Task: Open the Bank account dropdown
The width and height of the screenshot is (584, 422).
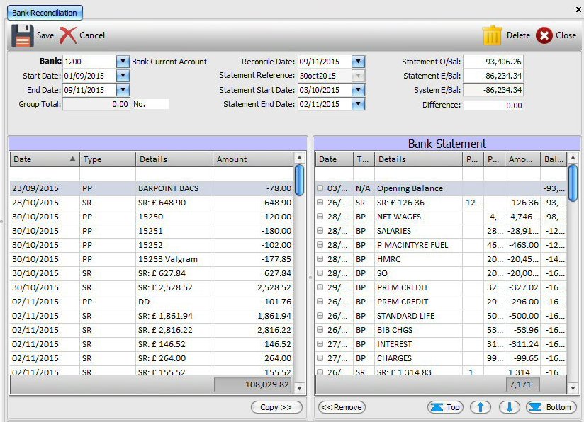Action: [125, 62]
